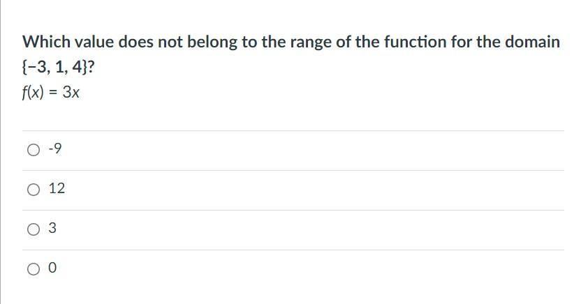This screenshot has height=304, width=581.
Task: Choose the radio button next to 3
Action: click(34, 229)
